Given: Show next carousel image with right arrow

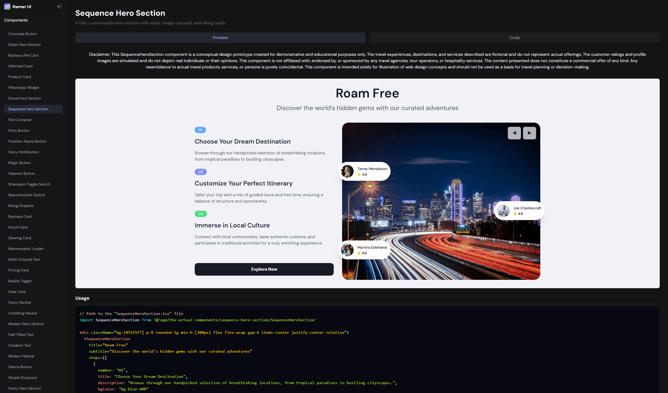Looking at the screenshot, I should (x=529, y=133).
